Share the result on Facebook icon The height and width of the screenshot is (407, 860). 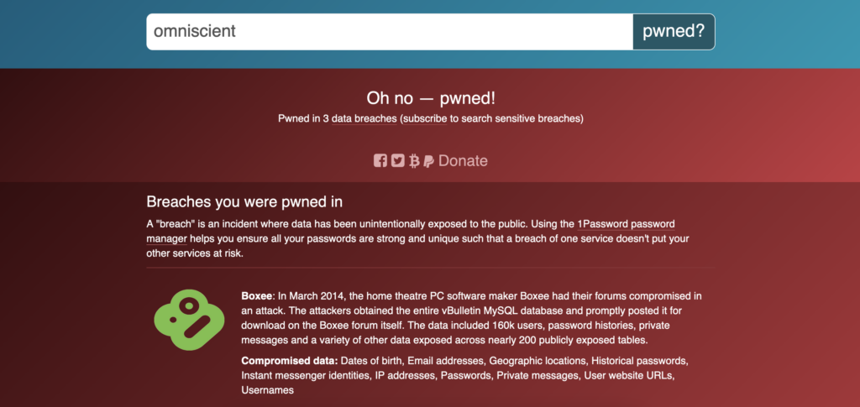380,160
